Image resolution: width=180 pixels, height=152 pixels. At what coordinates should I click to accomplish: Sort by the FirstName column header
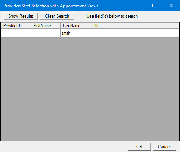pyautogui.click(x=46, y=26)
